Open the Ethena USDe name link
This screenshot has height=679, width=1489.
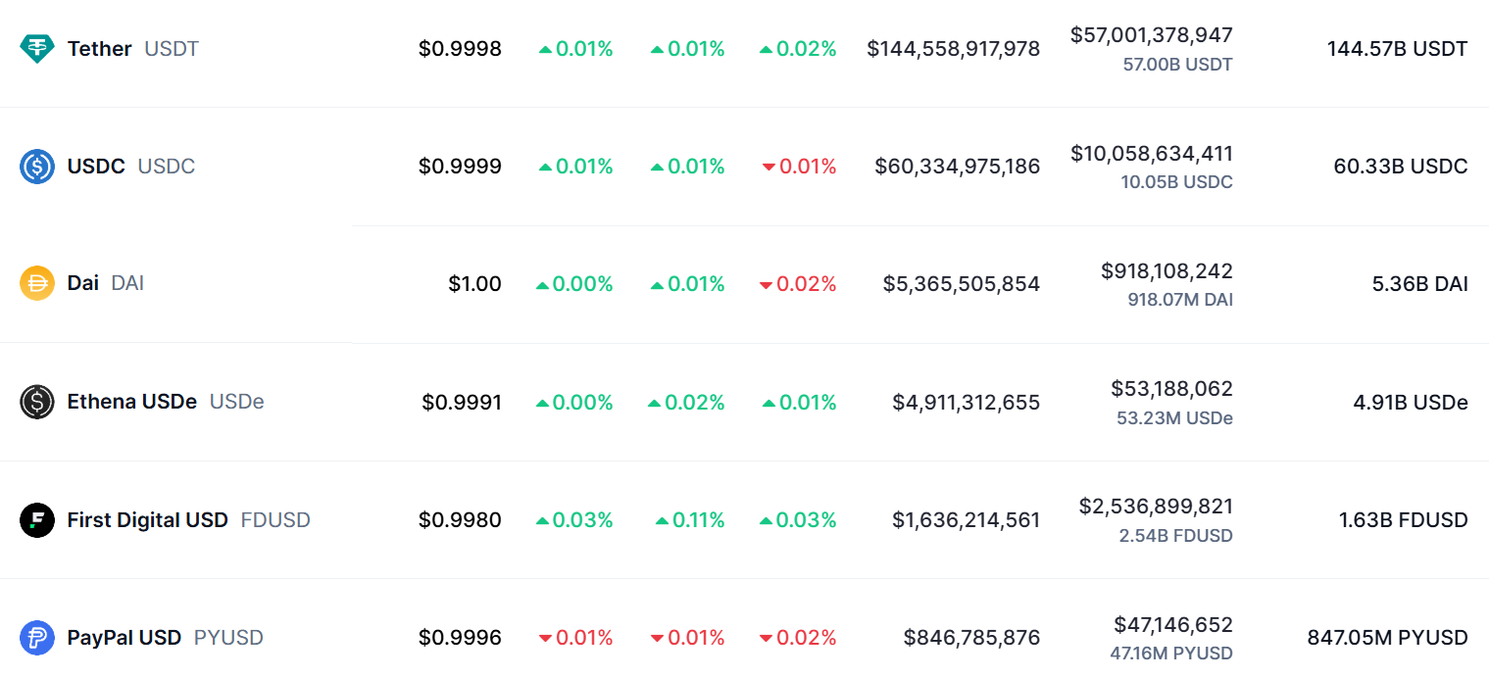[165, 402]
